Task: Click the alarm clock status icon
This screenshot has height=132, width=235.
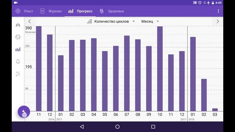Action: click(200, 3)
